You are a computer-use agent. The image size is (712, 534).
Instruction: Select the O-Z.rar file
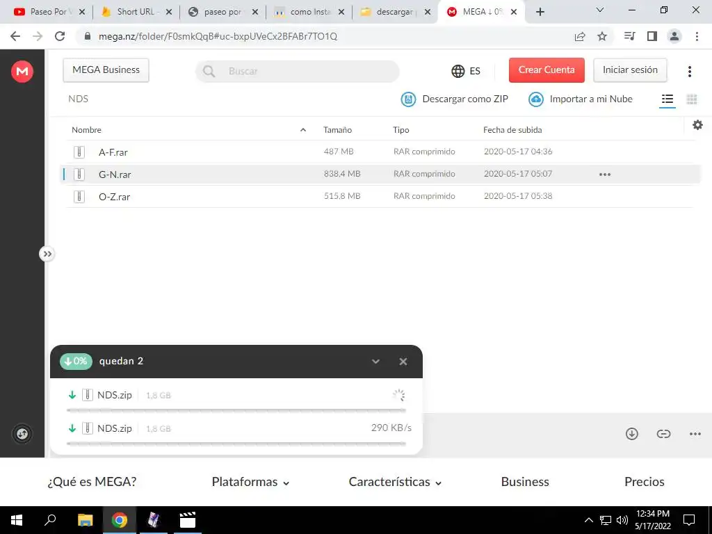tap(380, 196)
